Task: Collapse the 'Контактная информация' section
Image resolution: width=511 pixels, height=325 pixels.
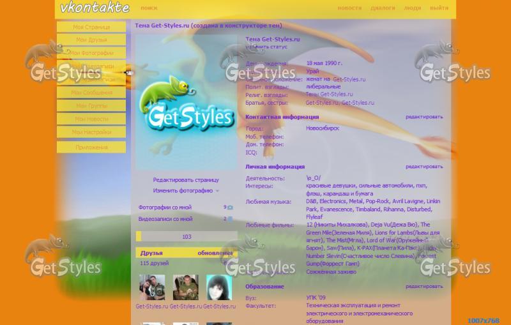Action: tap(282, 117)
